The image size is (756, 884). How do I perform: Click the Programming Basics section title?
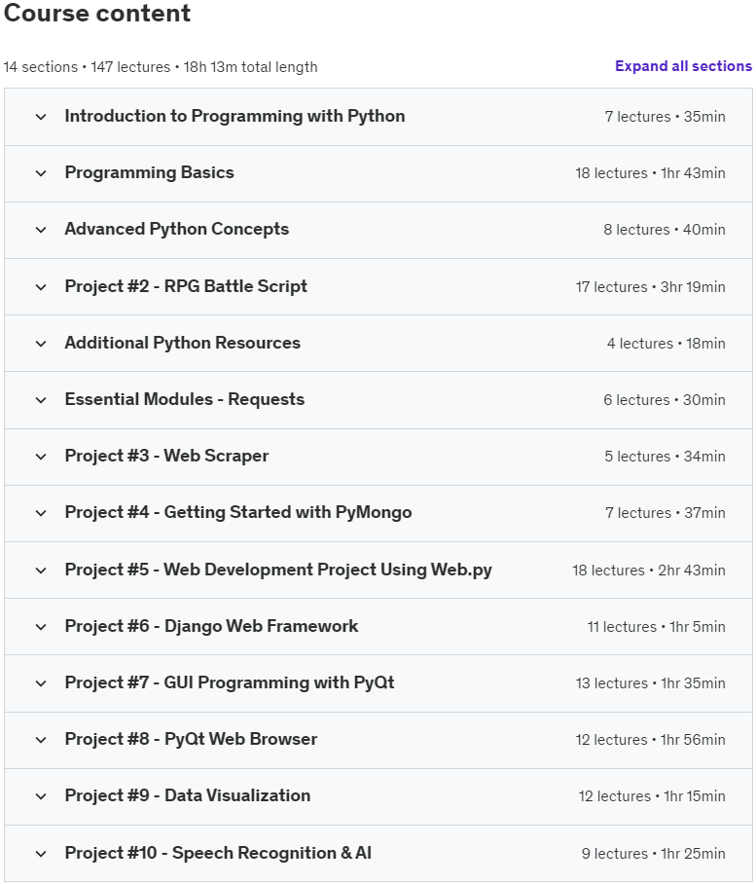tap(149, 172)
